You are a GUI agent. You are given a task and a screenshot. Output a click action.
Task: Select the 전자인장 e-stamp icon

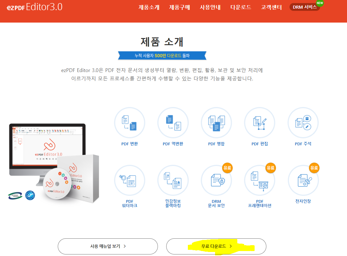303,180
